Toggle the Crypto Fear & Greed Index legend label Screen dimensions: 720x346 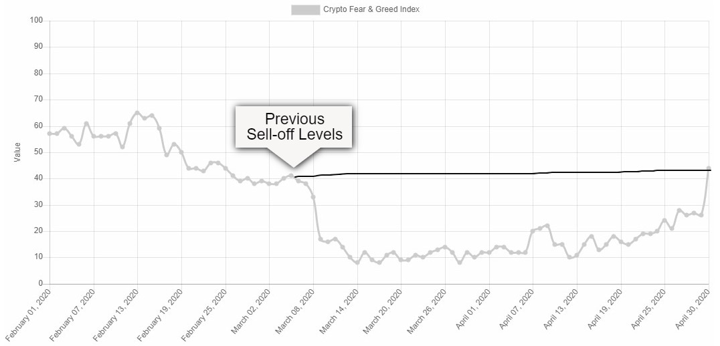click(371, 9)
